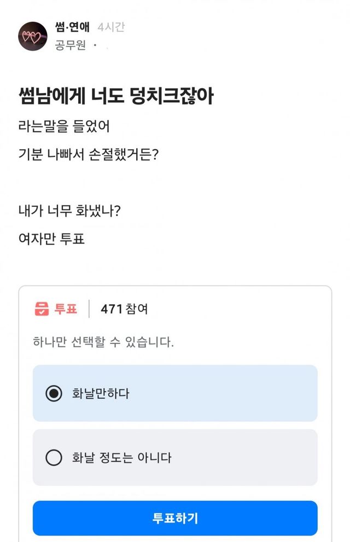Click the line '내가 너무 화냈나?'
The width and height of the screenshot is (350, 542).
69,212
